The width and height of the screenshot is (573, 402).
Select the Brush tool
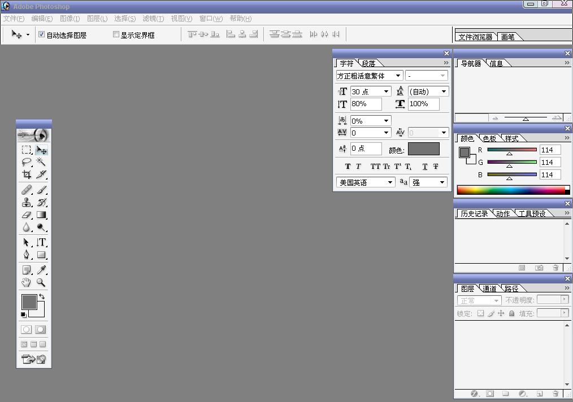click(x=41, y=190)
